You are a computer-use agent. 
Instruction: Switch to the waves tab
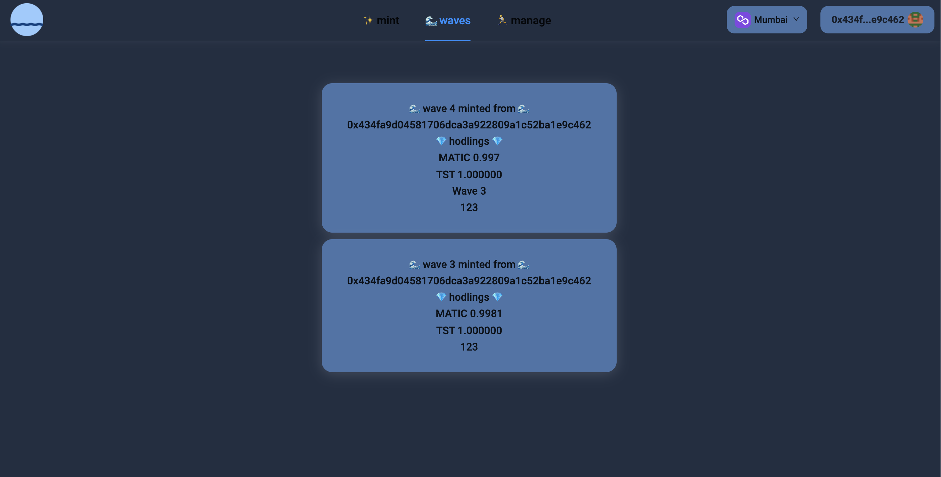[x=448, y=20]
